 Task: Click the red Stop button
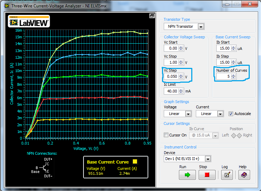[x=207, y=175]
